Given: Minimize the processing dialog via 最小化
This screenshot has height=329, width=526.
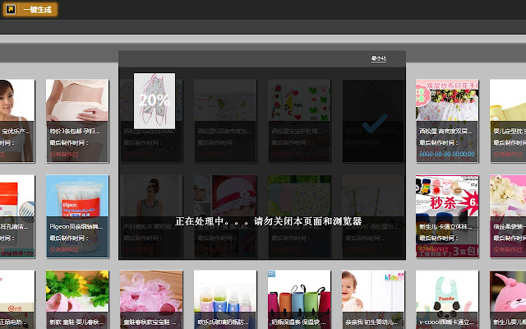Looking at the screenshot, I should (x=379, y=58).
